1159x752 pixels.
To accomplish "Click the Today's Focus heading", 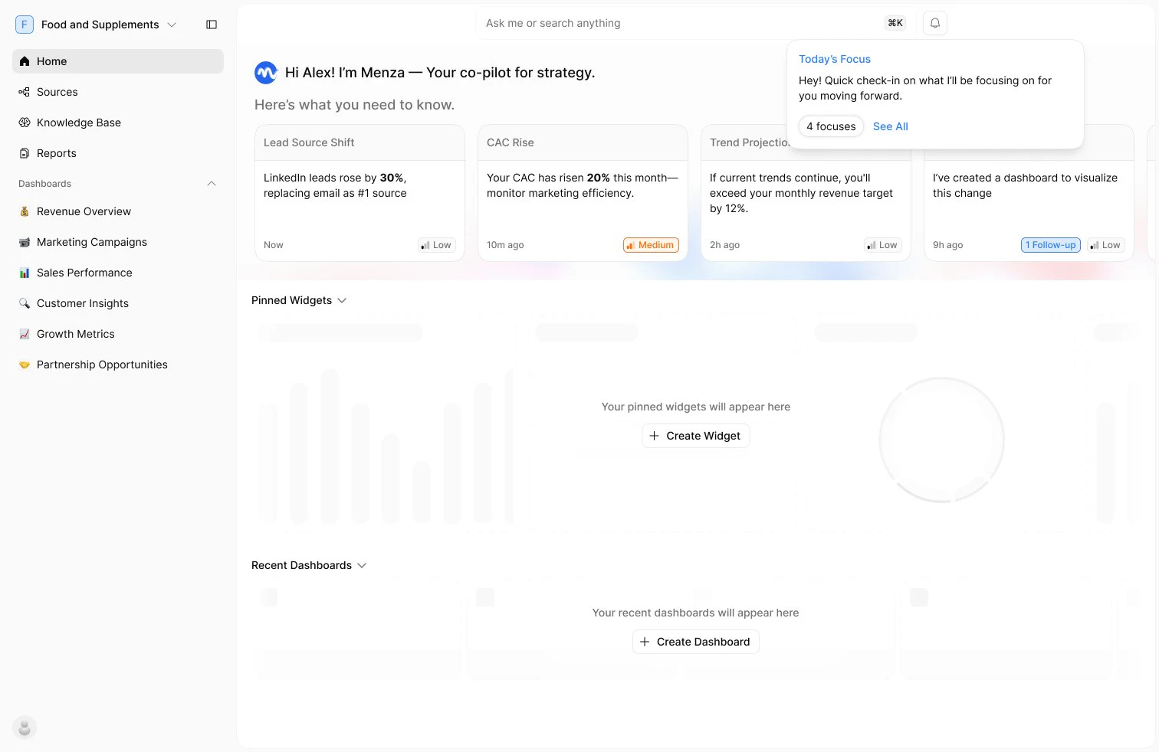I will (x=835, y=59).
